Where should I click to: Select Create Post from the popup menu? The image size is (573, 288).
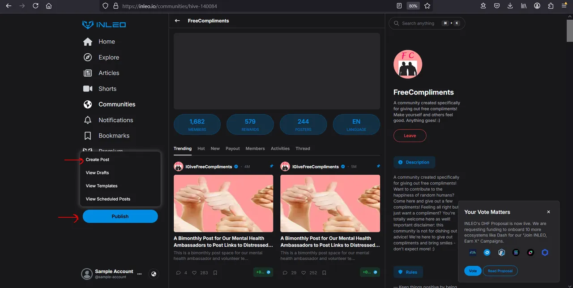pyautogui.click(x=98, y=159)
